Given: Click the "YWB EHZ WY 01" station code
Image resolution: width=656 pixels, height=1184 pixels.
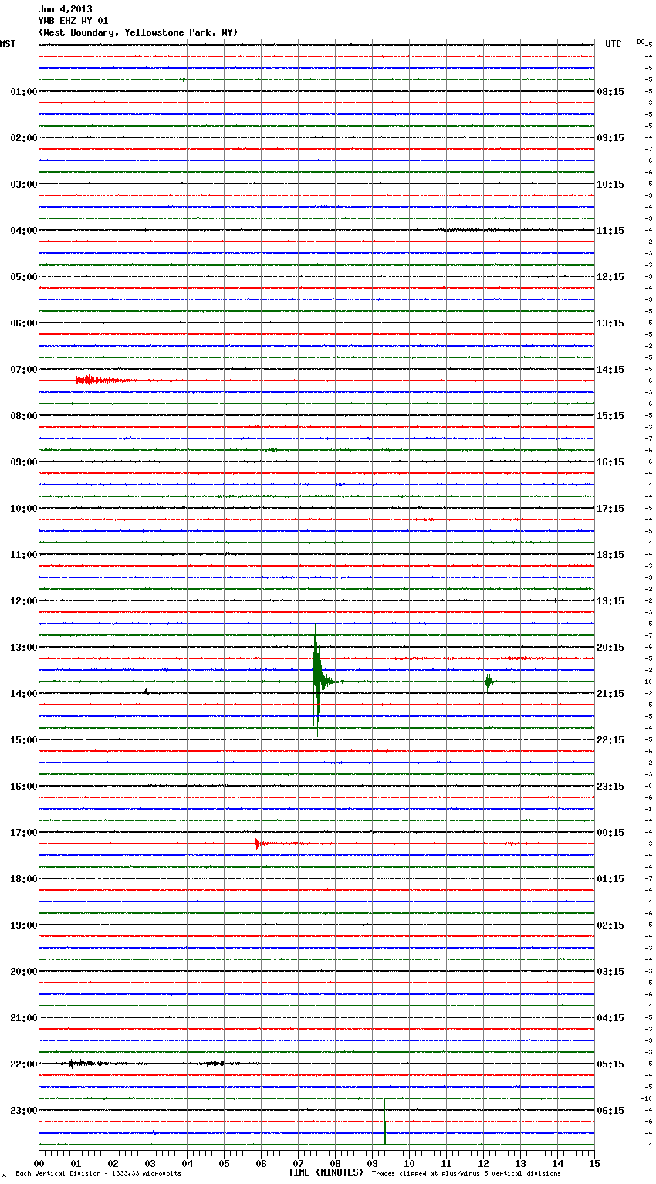Looking at the screenshot, I should [x=73, y=21].
